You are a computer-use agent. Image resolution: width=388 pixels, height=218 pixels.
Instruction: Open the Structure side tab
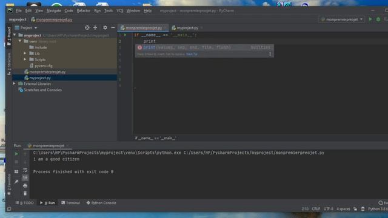(9, 64)
